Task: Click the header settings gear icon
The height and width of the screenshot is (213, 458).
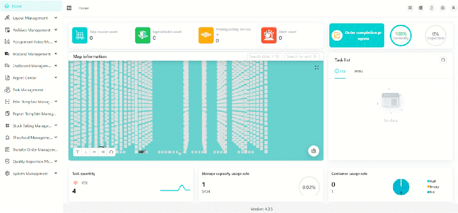Action: [x=443, y=8]
